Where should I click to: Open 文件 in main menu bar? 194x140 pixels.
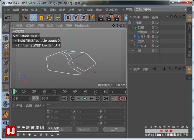click(x=6, y=10)
